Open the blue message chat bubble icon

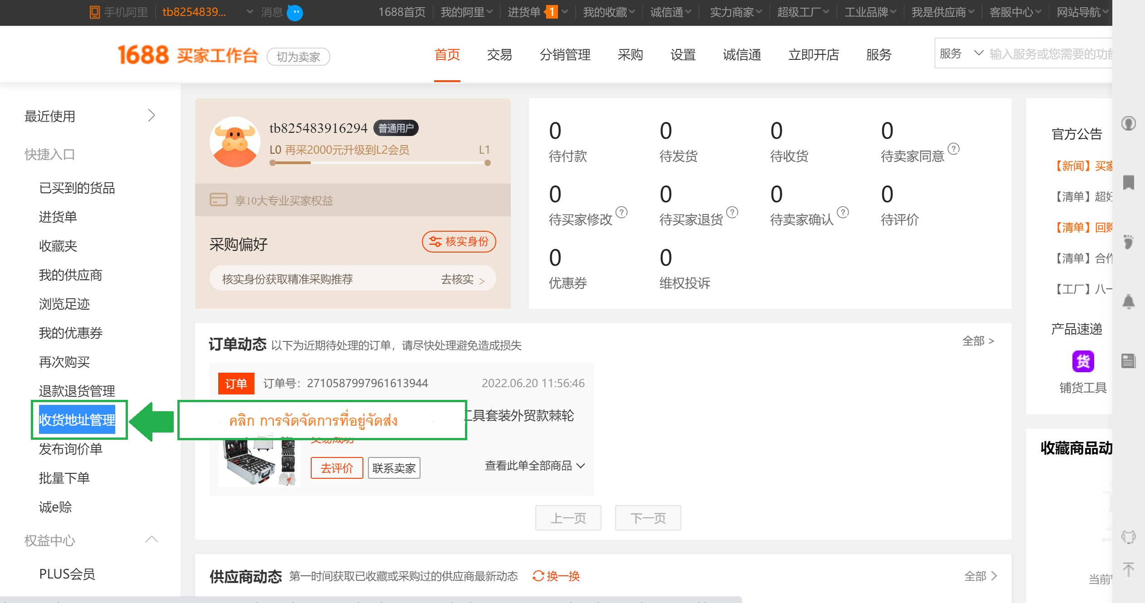295,12
